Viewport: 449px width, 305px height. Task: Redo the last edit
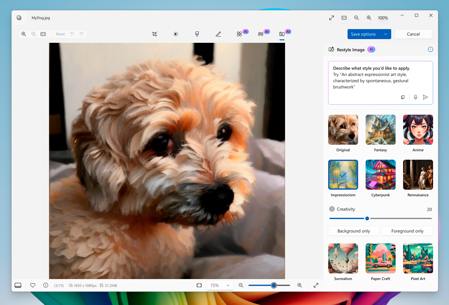[x=81, y=34]
